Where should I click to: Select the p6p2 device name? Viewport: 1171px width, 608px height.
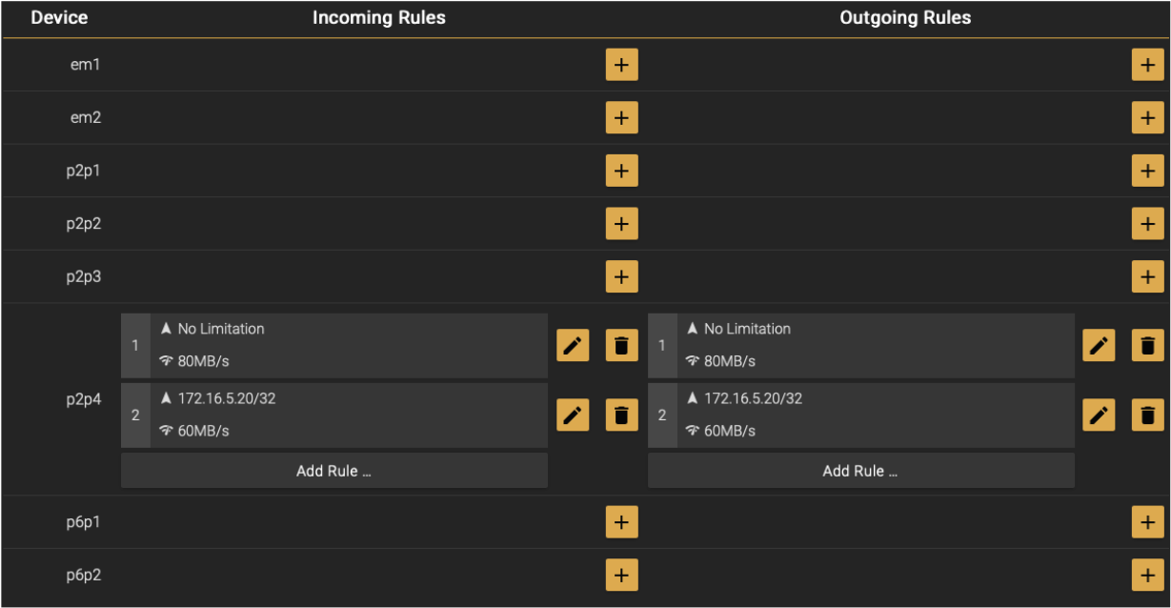(x=84, y=575)
